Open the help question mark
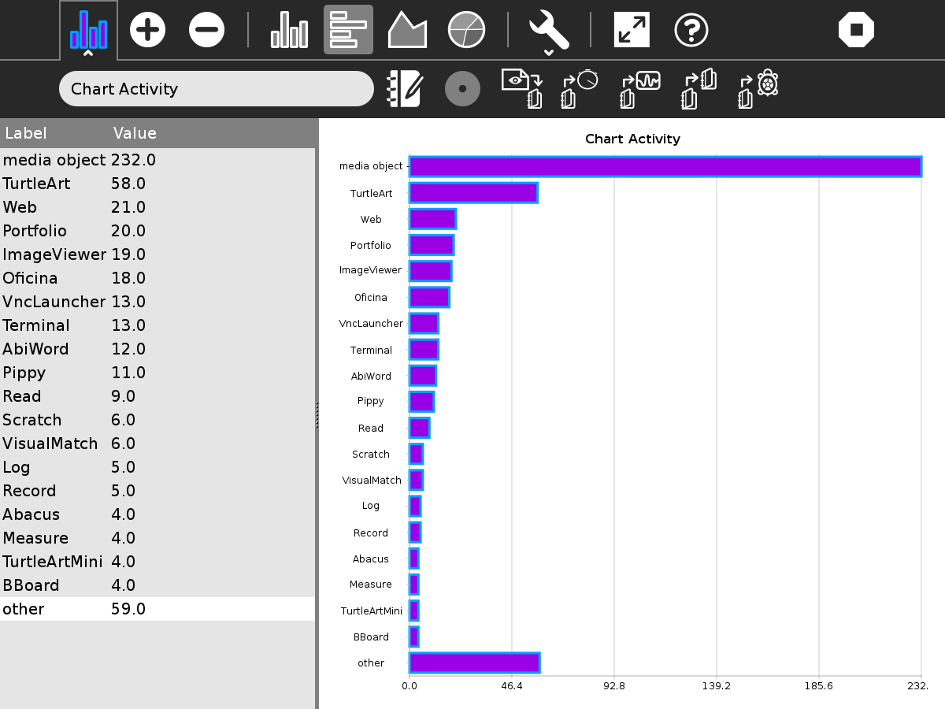Image resolution: width=945 pixels, height=709 pixels. 691,30
